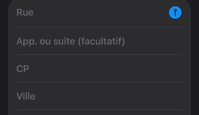Tap the blue location pin icon

pos(175,13)
